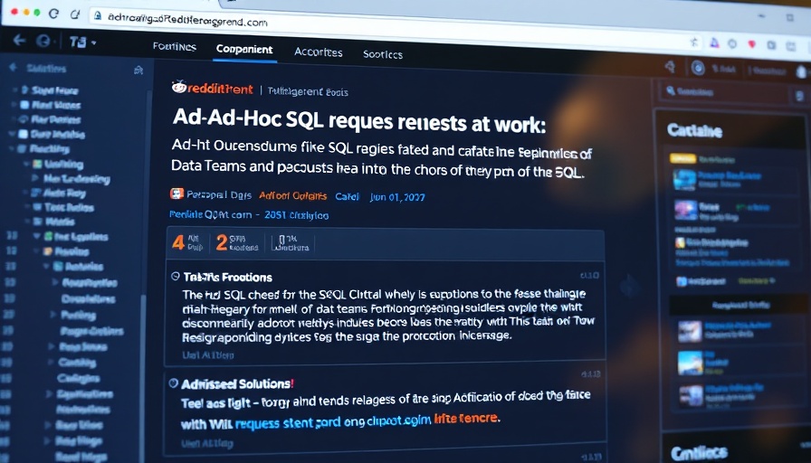
Task: Open the reddittent brand link
Action: (x=220, y=89)
